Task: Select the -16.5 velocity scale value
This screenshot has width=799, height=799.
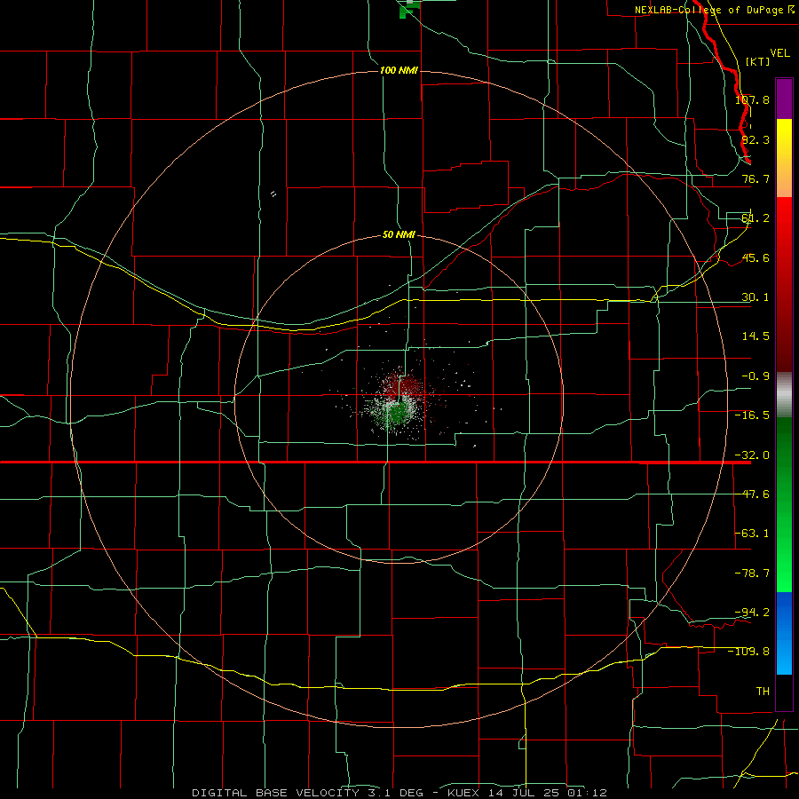Action: pos(752,415)
